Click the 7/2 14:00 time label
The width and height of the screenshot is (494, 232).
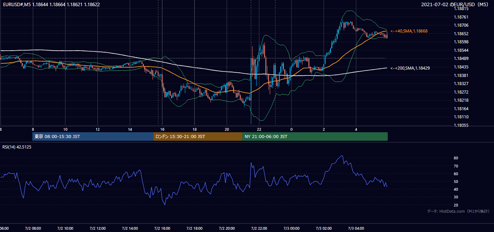(x=130, y=228)
